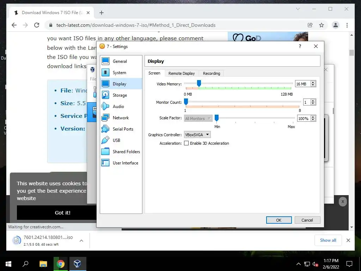Open taskbar search magnifier

pyautogui.click(x=25, y=264)
